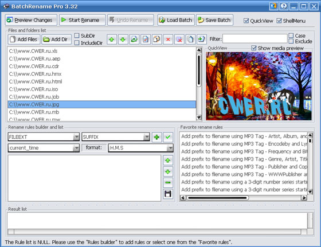
Task: Move rule down in rules list
Action: click(x=168, y=171)
